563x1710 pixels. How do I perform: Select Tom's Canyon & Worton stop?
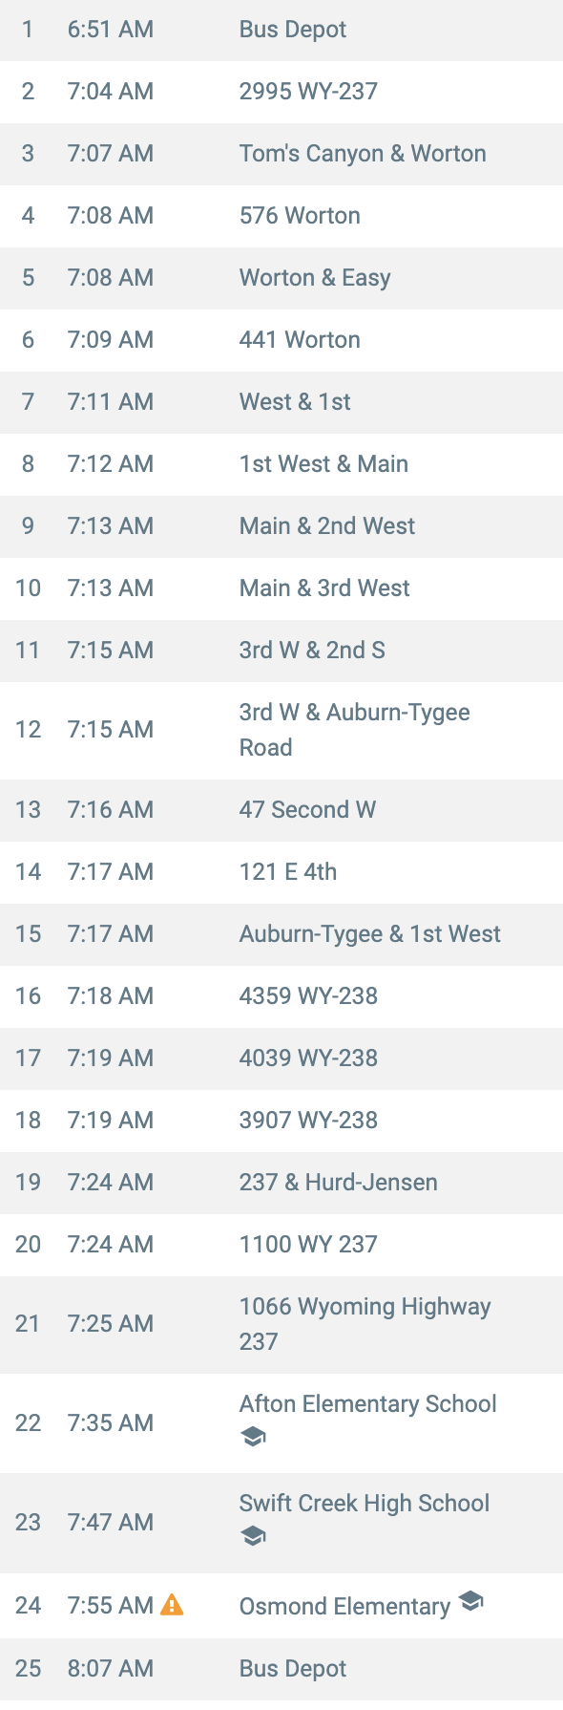coord(281,154)
